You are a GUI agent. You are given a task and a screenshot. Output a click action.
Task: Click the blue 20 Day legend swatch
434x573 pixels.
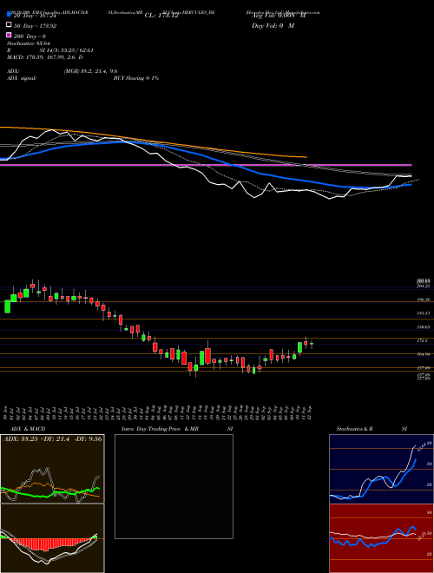point(9,14)
